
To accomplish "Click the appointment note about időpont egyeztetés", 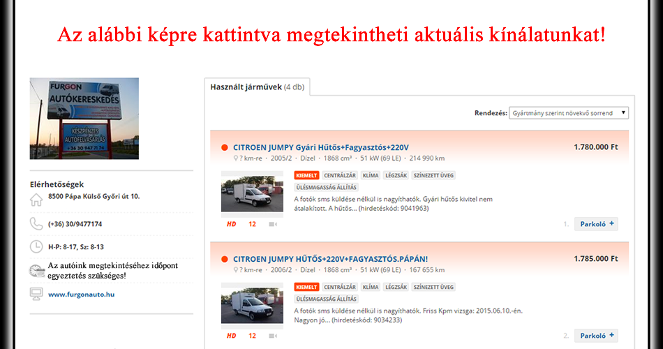I will tap(112, 271).
